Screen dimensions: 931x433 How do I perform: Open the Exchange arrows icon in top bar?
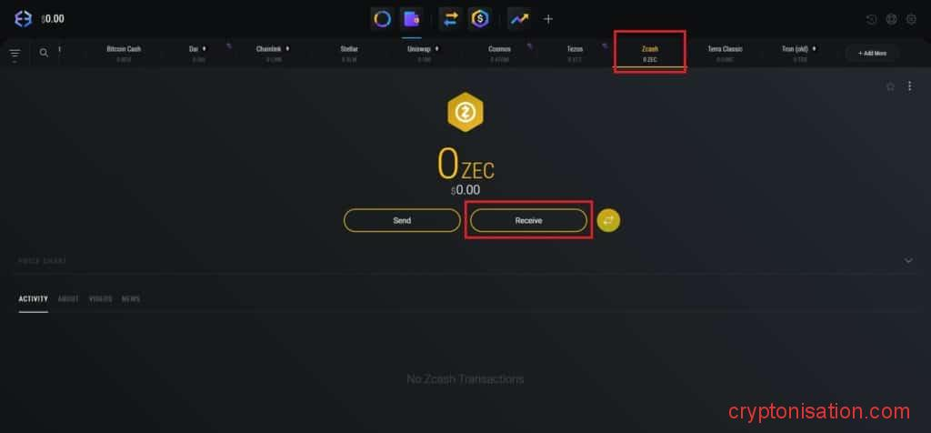pos(451,19)
